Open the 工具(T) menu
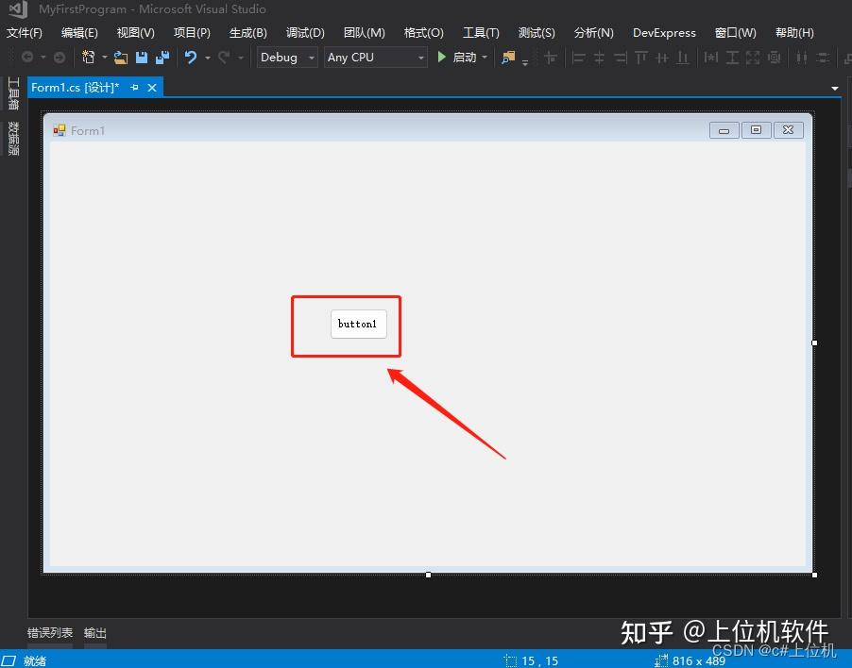The height and width of the screenshot is (668, 852). click(x=481, y=33)
